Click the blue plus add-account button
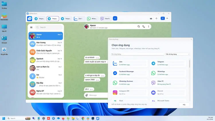 click(x=115, y=18)
